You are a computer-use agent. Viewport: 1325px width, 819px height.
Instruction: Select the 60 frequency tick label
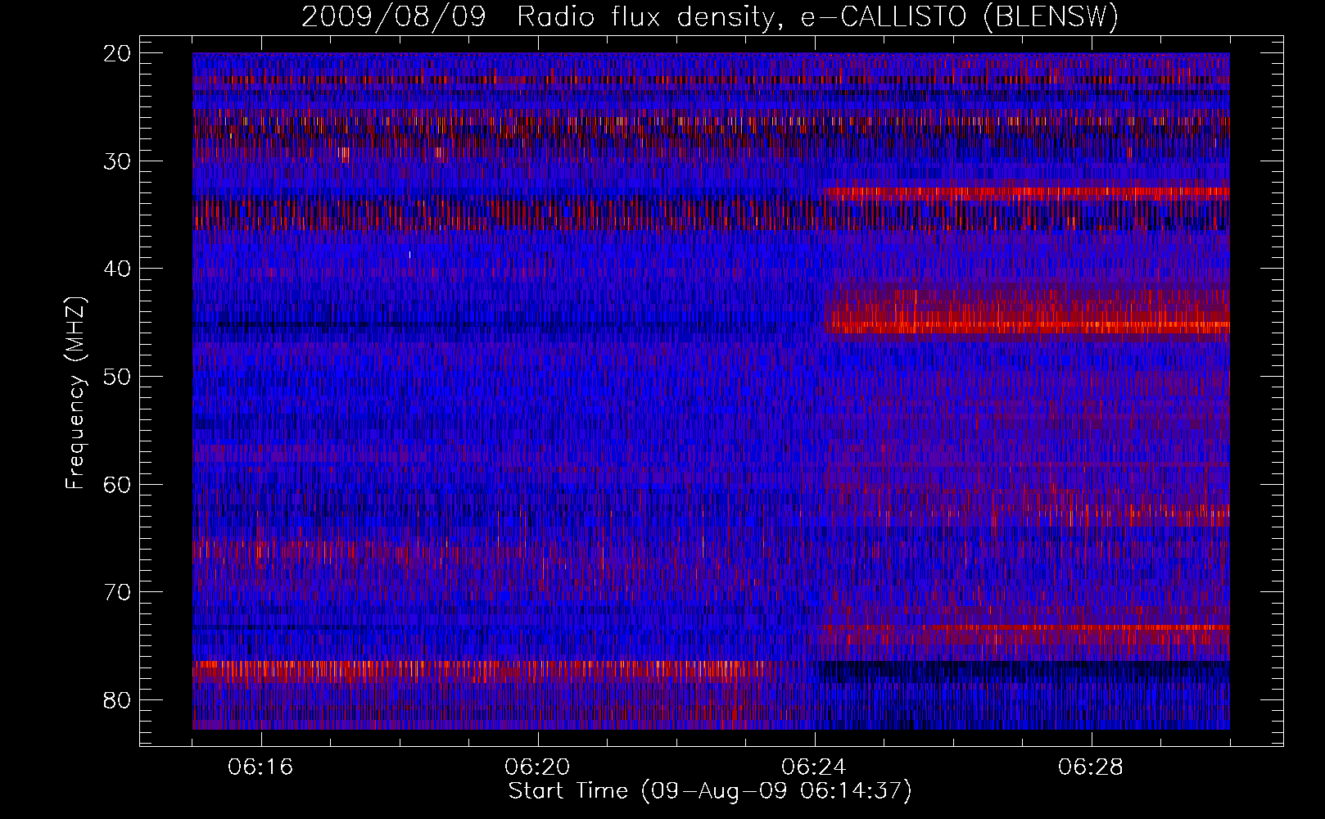point(117,485)
